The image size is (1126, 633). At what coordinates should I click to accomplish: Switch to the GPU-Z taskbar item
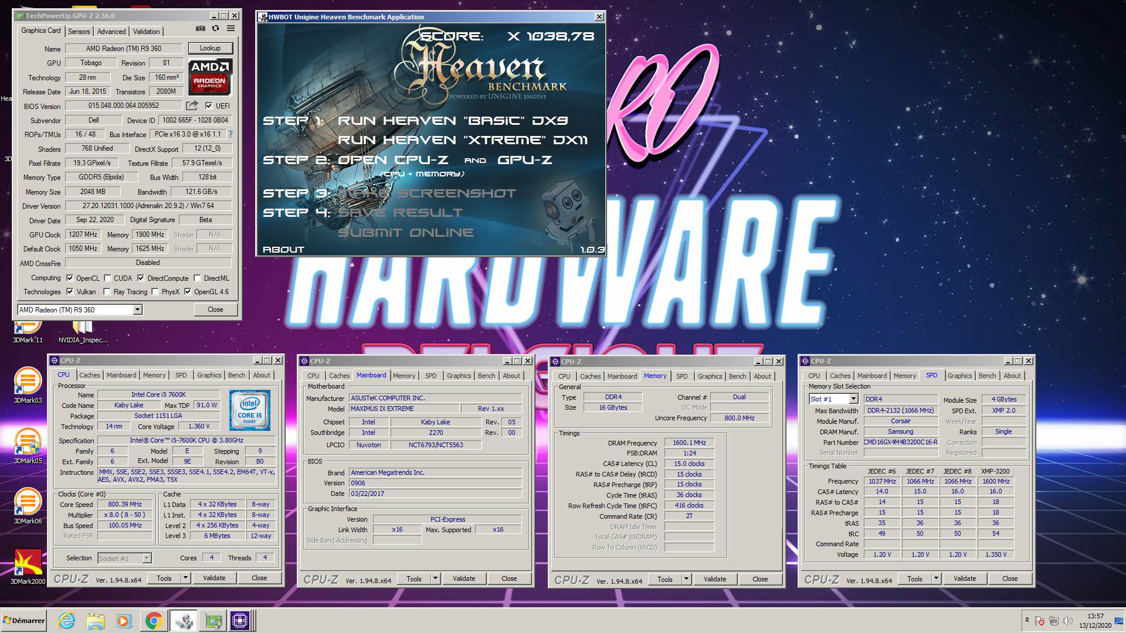click(x=212, y=621)
